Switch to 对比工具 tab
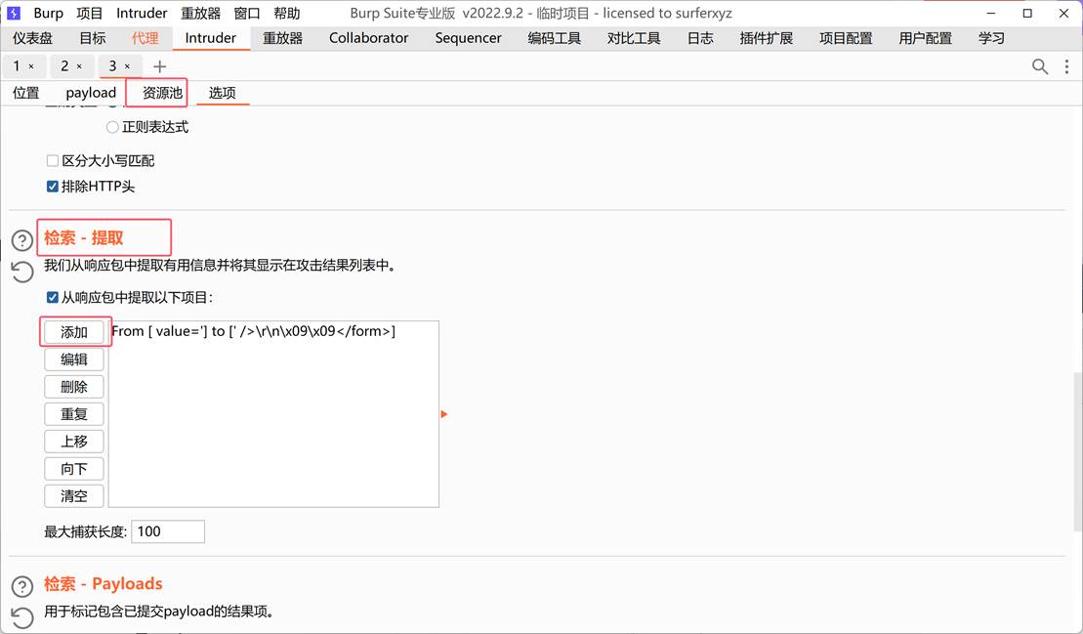Viewport: 1083px width, 634px height. tap(634, 38)
